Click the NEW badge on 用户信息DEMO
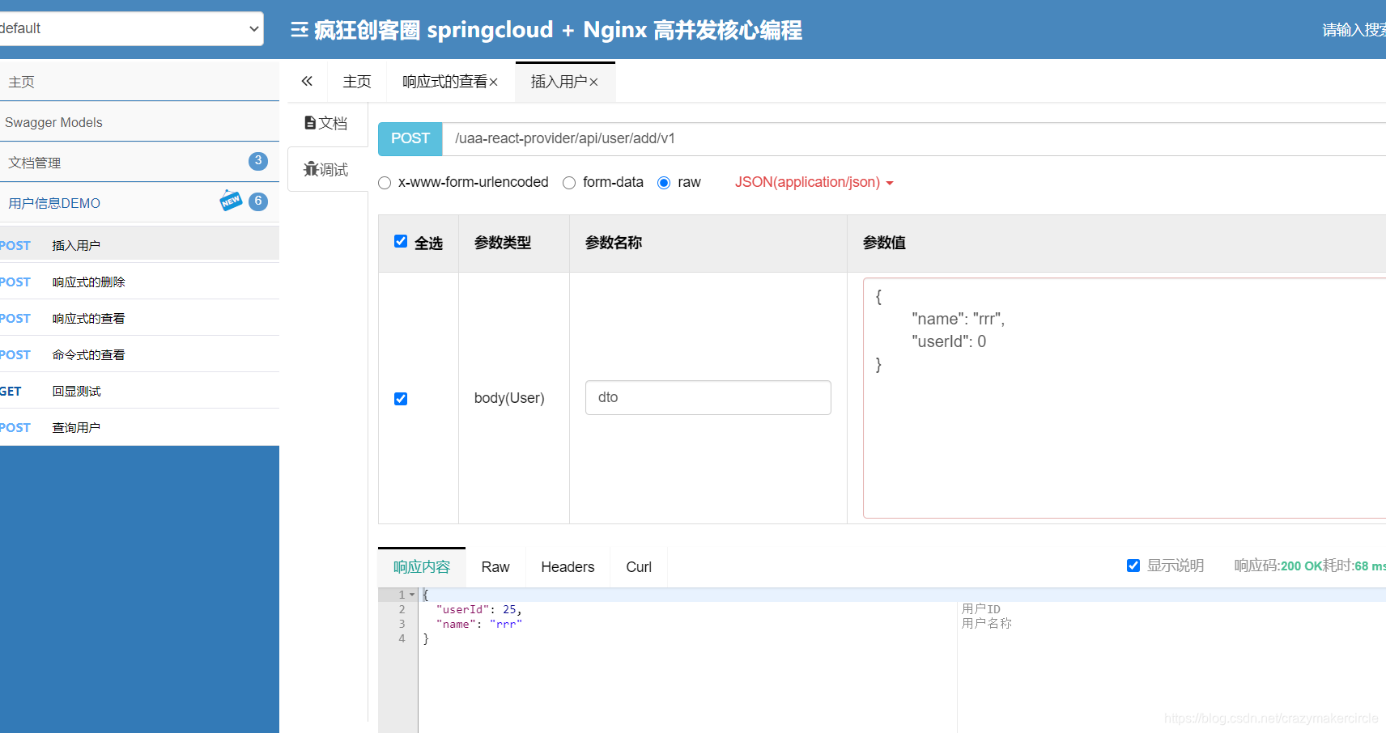 coord(231,200)
